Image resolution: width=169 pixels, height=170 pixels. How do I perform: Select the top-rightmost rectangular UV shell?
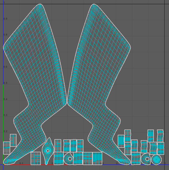[x=160, y=136]
